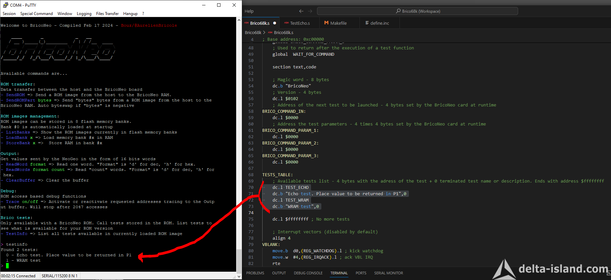Click the BRICO_COMMAND_IN: label in editor
This screenshot has height=280, width=611.
[284, 111]
